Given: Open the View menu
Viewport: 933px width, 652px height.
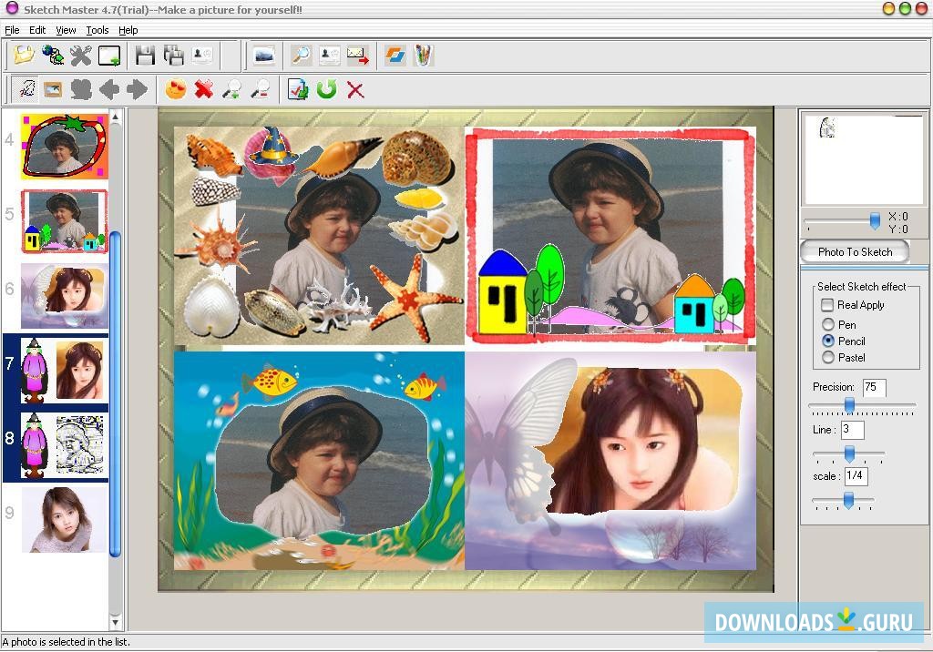Looking at the screenshot, I should [x=65, y=29].
